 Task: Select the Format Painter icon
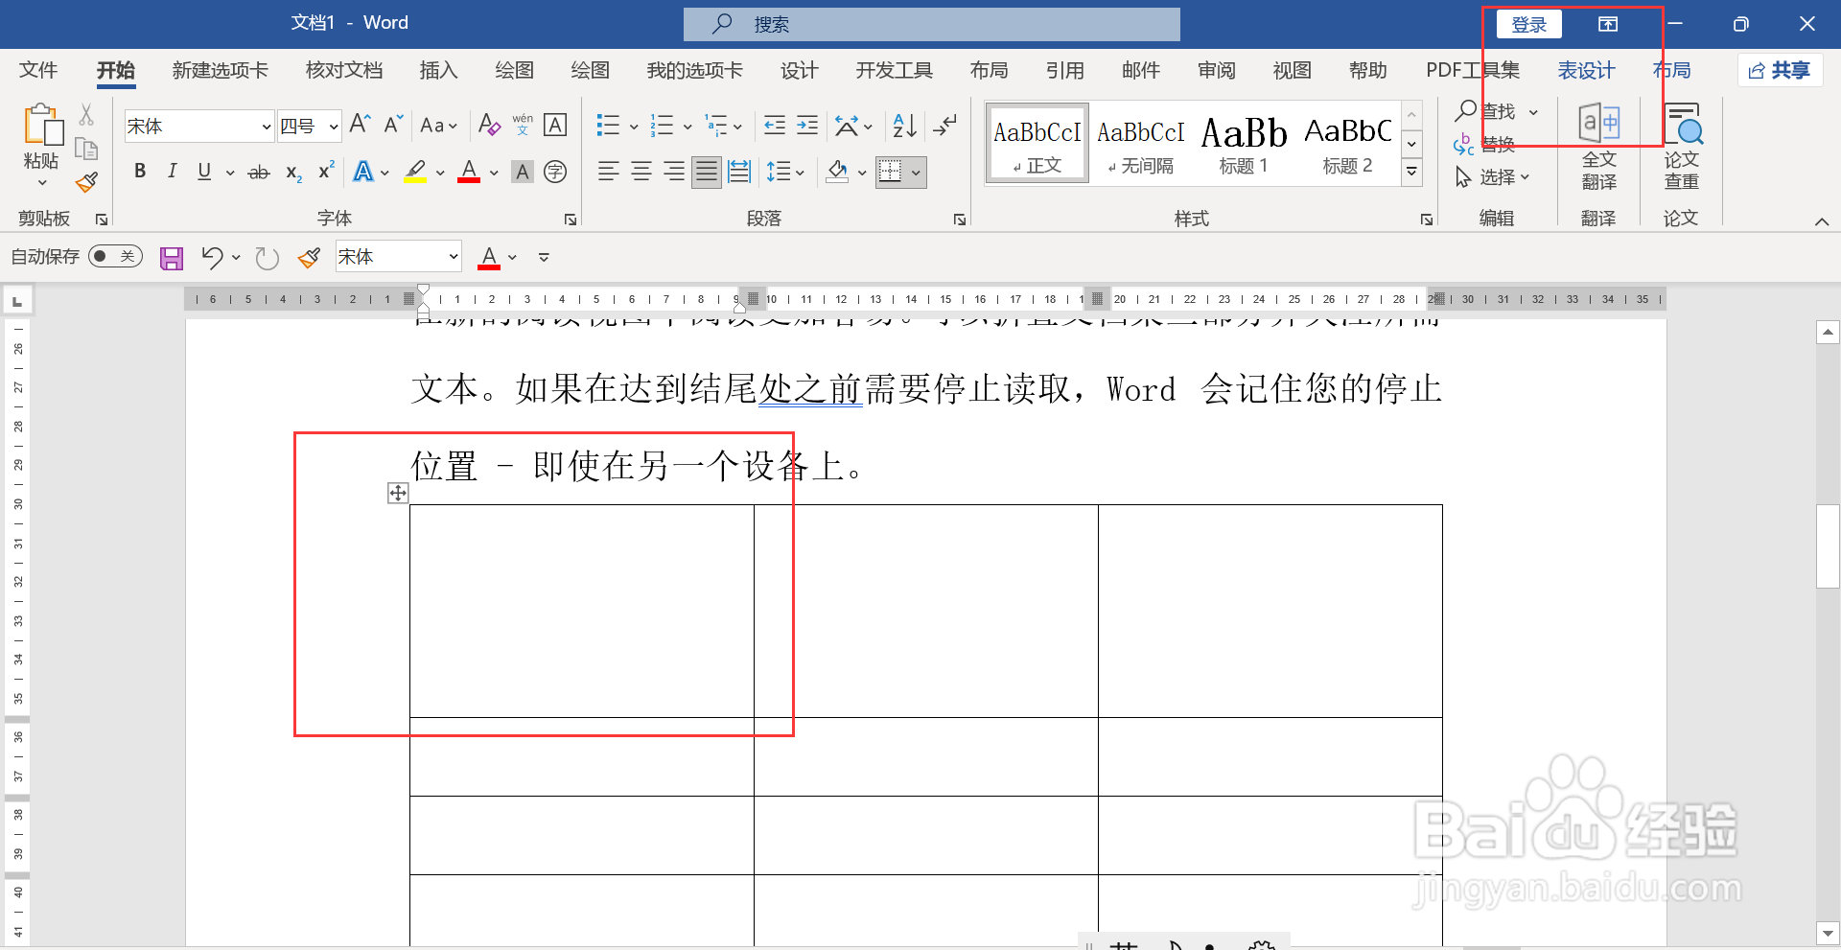tap(85, 181)
